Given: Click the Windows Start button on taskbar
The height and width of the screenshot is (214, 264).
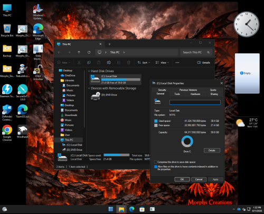Looking at the screenshot, I should pyautogui.click(x=111, y=209).
